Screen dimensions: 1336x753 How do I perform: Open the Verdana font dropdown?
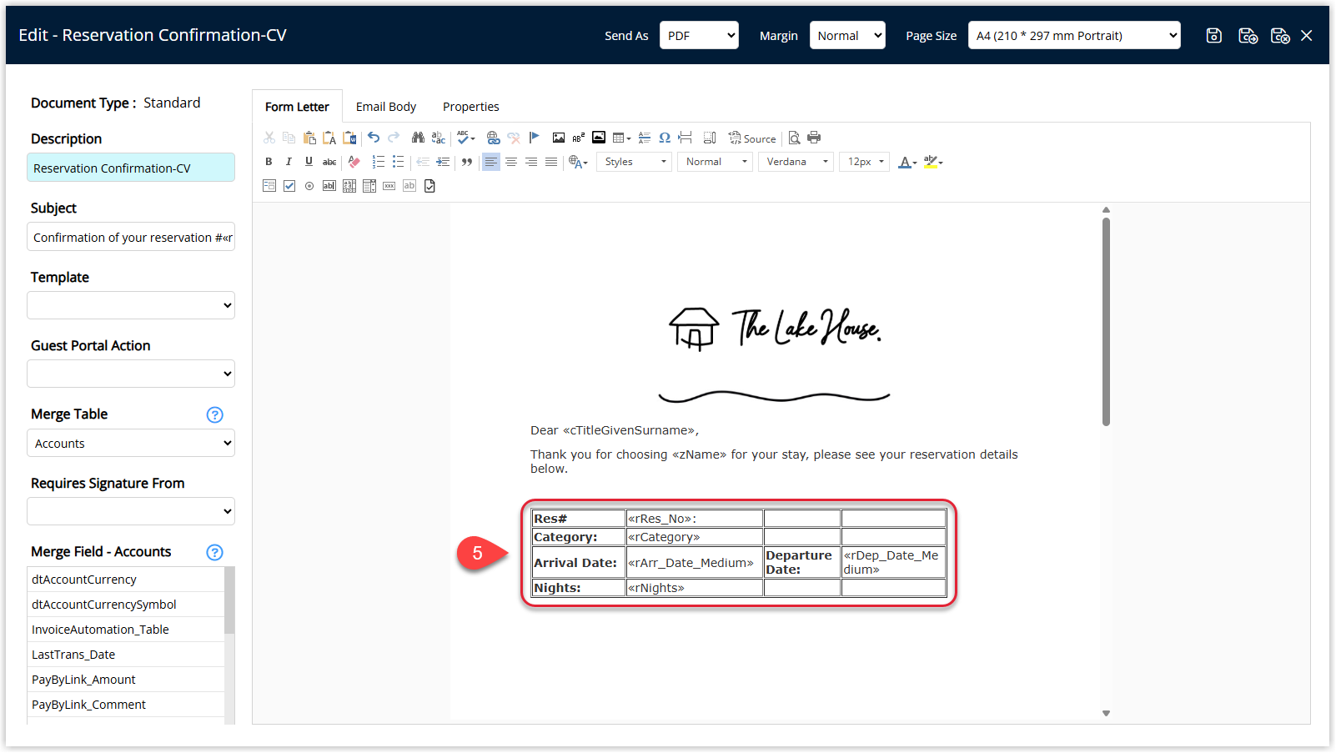click(x=796, y=162)
